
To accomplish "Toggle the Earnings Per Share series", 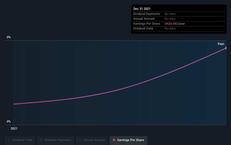I will (129, 140).
